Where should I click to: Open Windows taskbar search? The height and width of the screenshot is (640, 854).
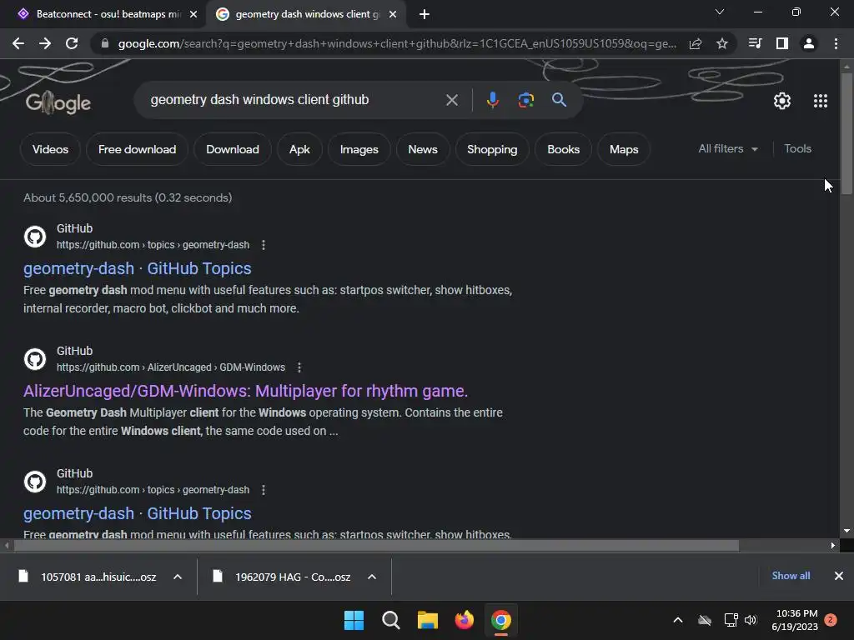390,620
